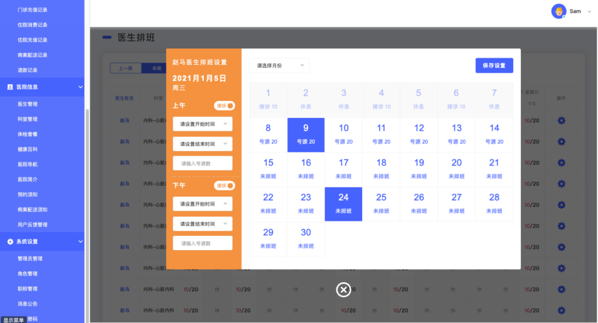Collapse the 医院信息 sidebar section

(81, 87)
